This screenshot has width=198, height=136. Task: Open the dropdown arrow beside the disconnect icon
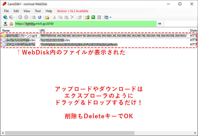(x=14, y=17)
